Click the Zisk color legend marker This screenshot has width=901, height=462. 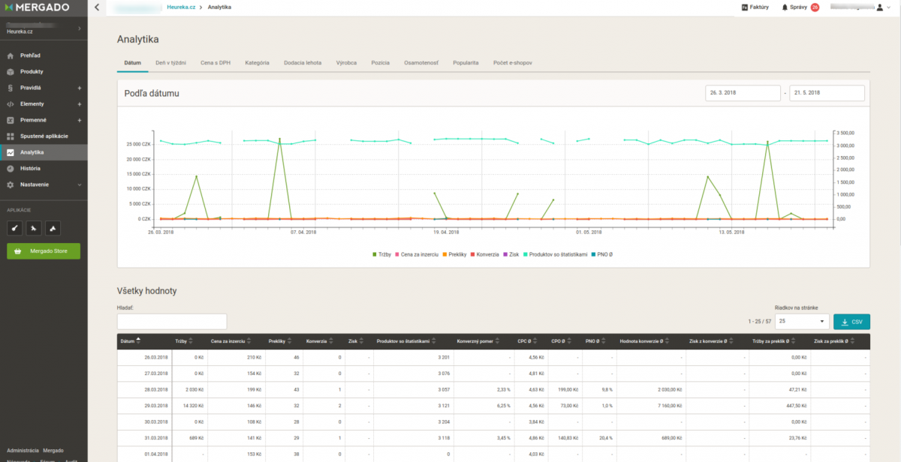tap(506, 254)
